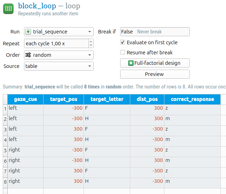The height and width of the screenshot is (194, 226).
Task: Select the target_letter column header
Action: point(107,99)
